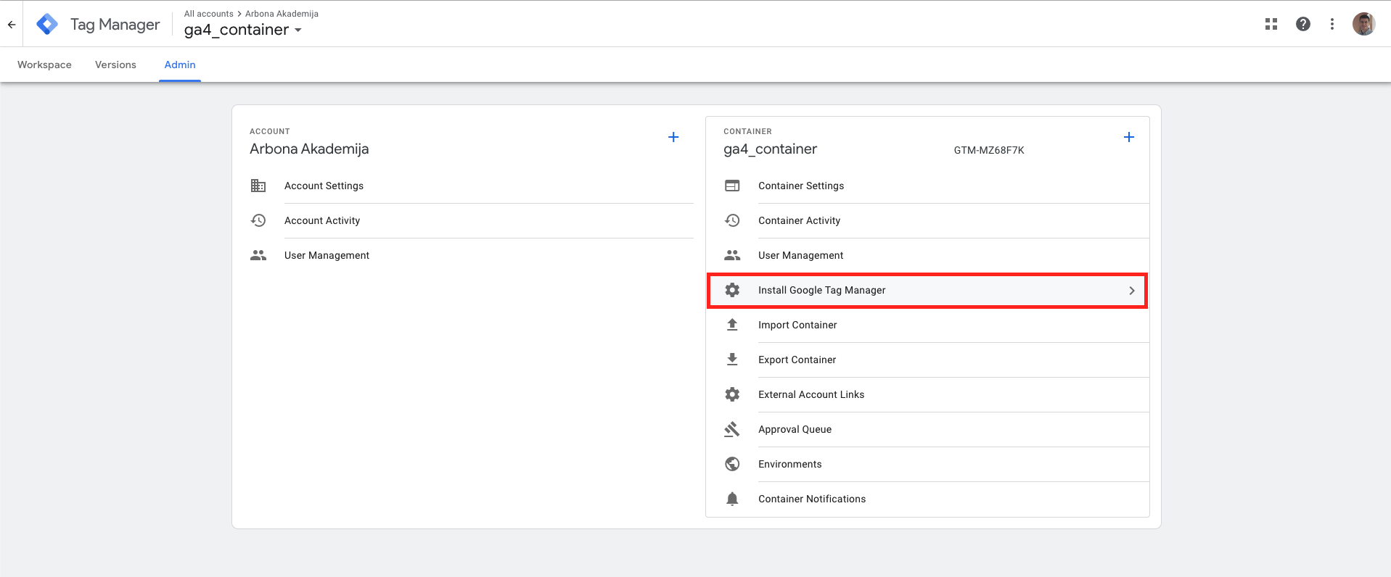This screenshot has height=577, width=1391.
Task: Click the Account Settings building icon
Action: pyautogui.click(x=258, y=186)
